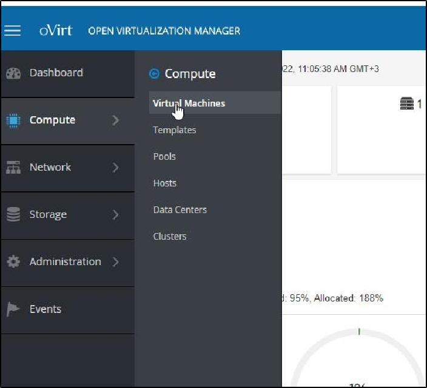Navigate to Clusters page

(x=170, y=237)
